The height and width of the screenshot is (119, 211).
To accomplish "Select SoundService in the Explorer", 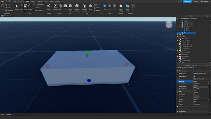I will coord(186,61).
